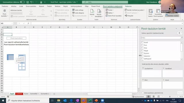Viewport: 184px width, 103px height.
Task: Click the Yhteydet relationships icon
Action: point(126,16)
